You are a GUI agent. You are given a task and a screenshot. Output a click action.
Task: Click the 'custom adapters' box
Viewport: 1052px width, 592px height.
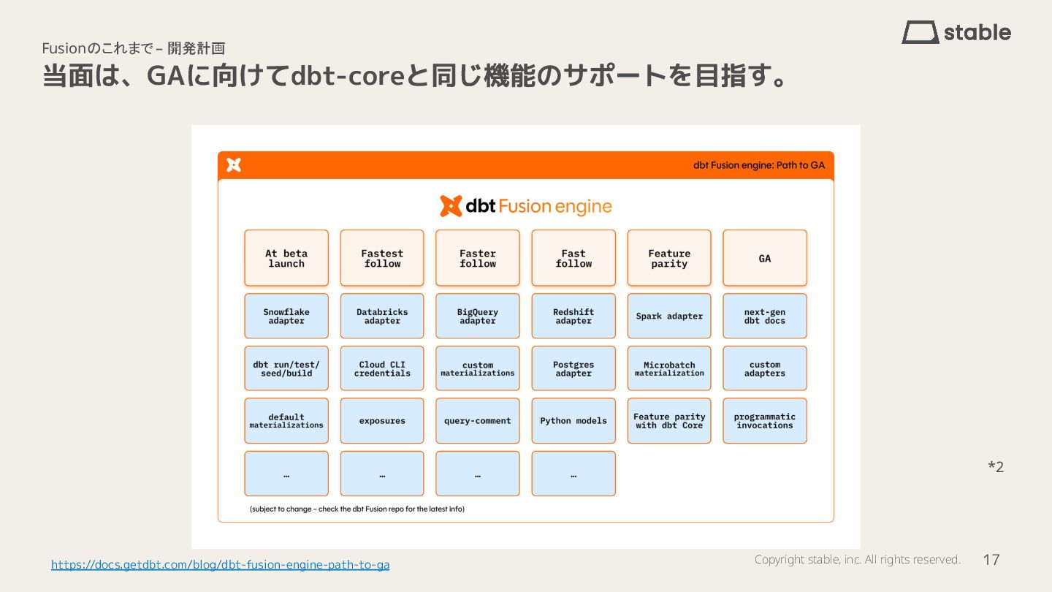tap(765, 368)
